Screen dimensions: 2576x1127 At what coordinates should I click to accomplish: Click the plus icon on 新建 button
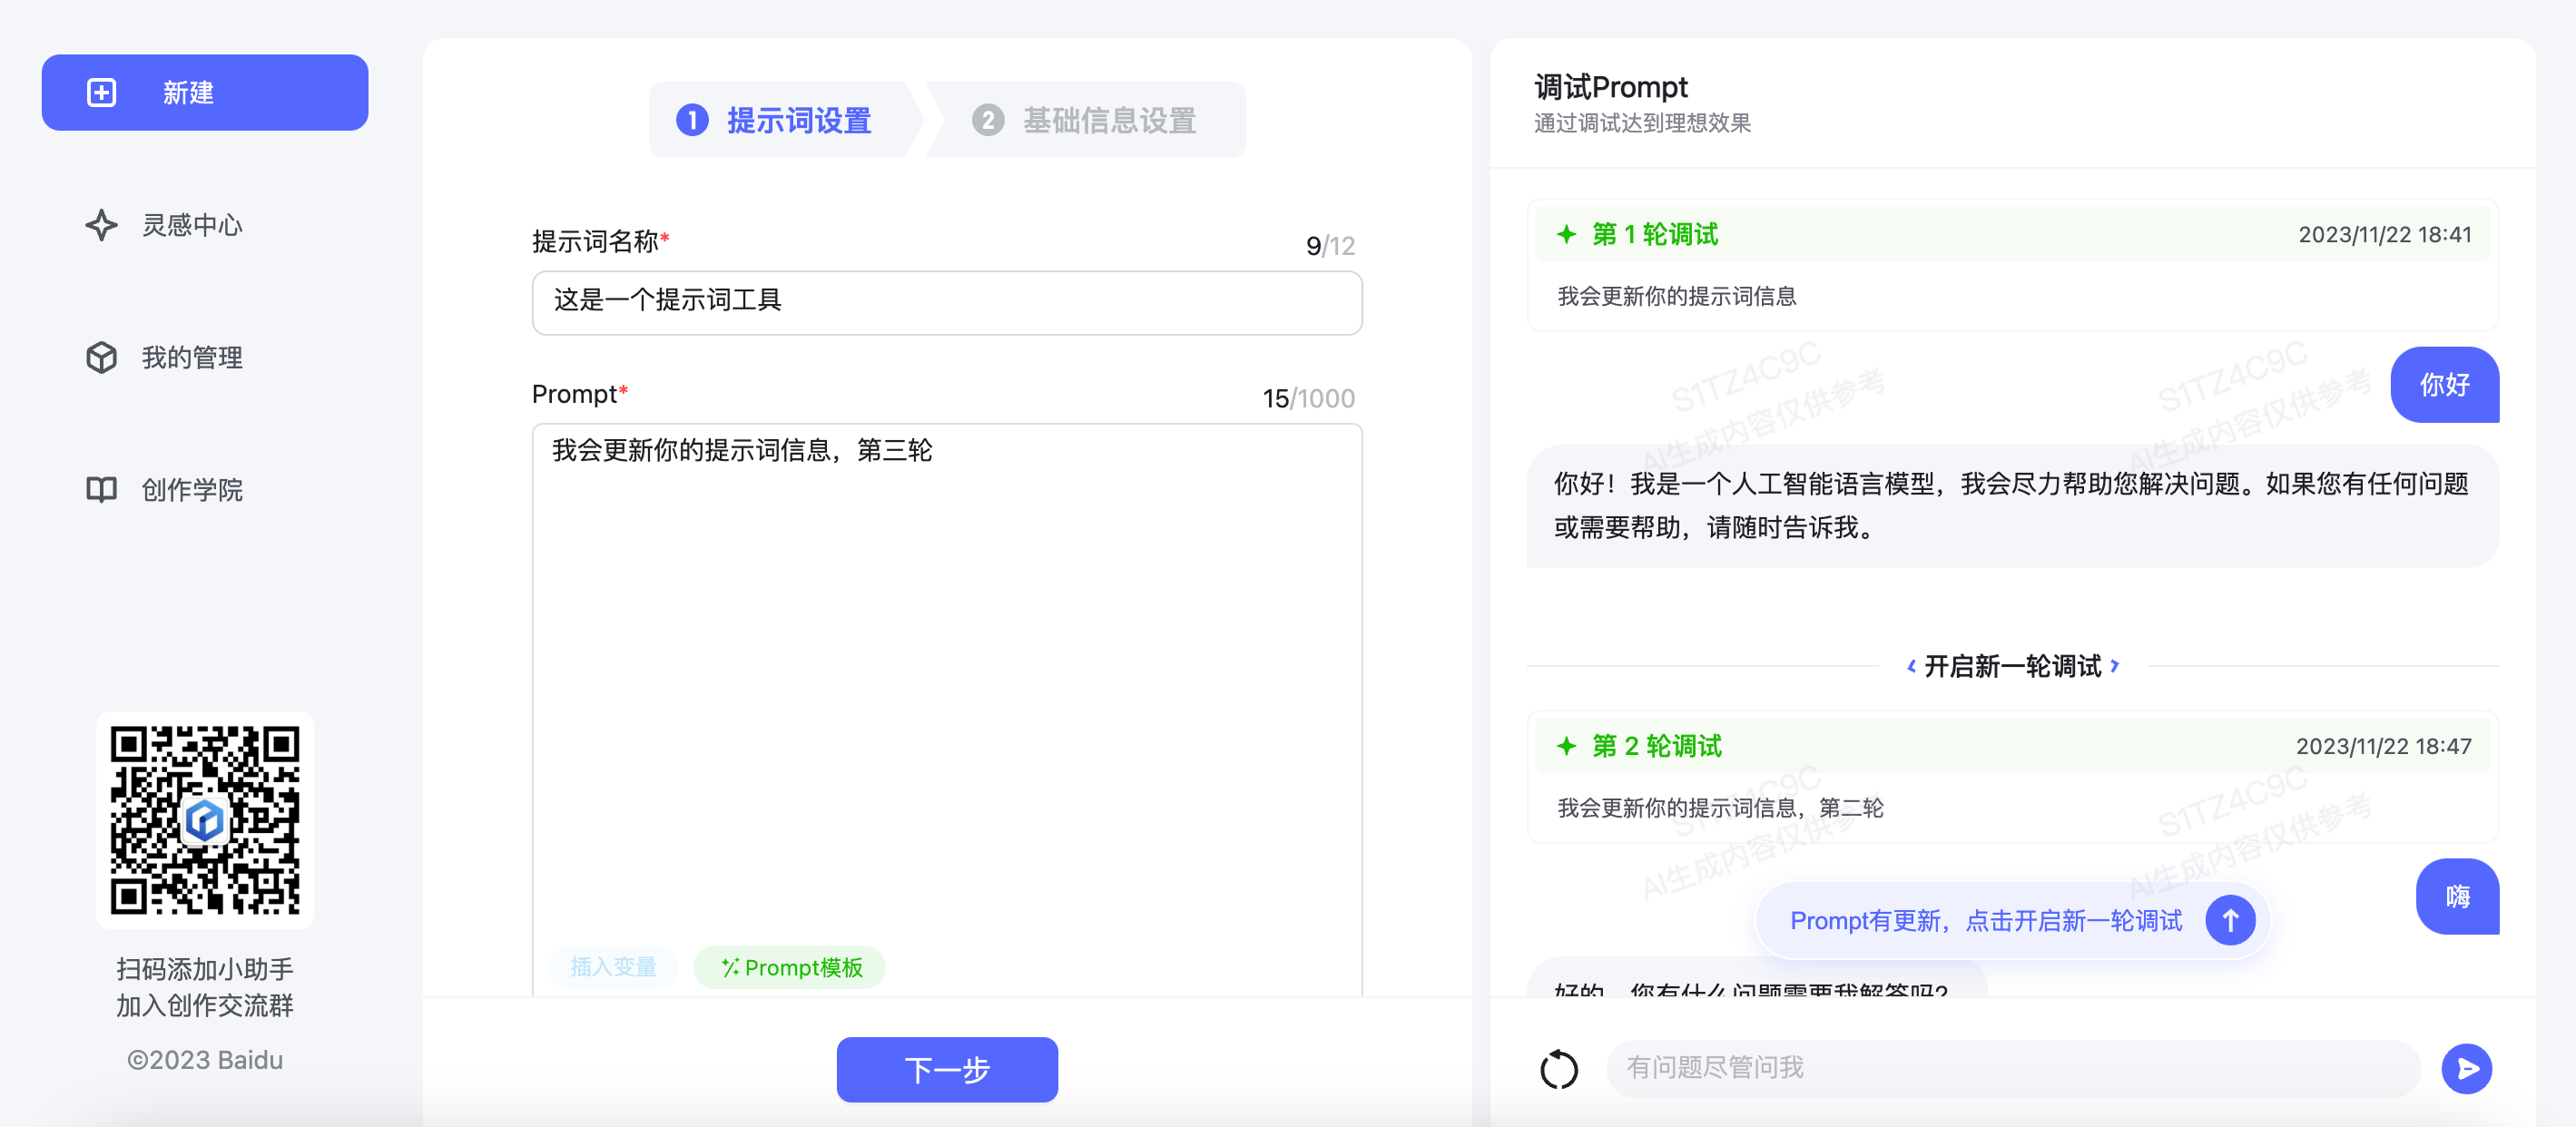click(x=101, y=93)
